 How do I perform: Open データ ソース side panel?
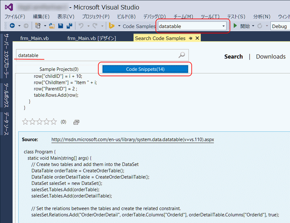7,123
